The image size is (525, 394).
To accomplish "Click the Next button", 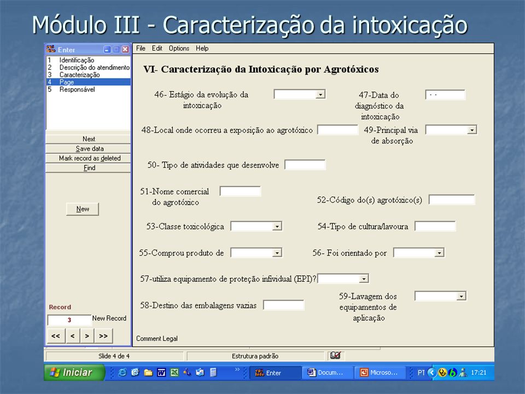I will point(88,138).
